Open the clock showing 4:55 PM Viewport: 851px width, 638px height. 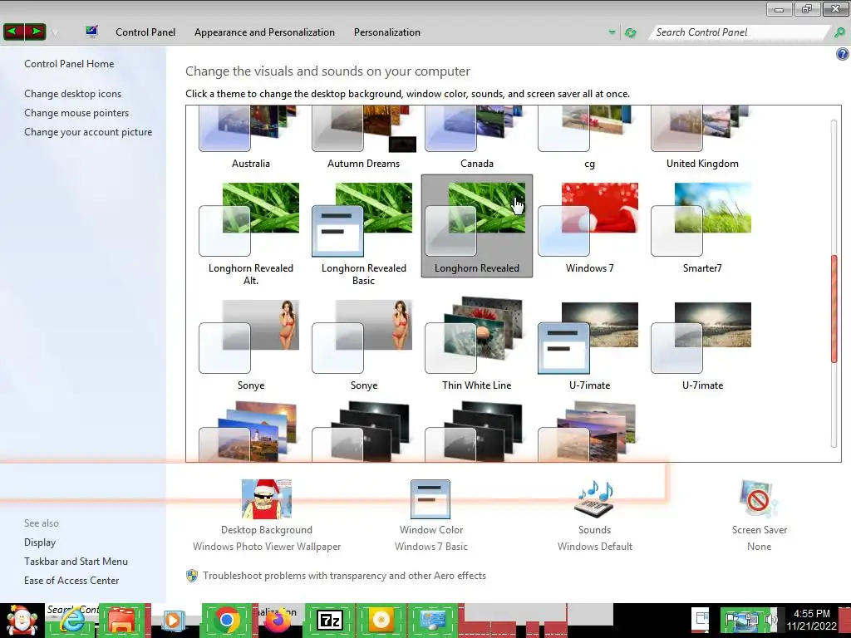click(812, 620)
